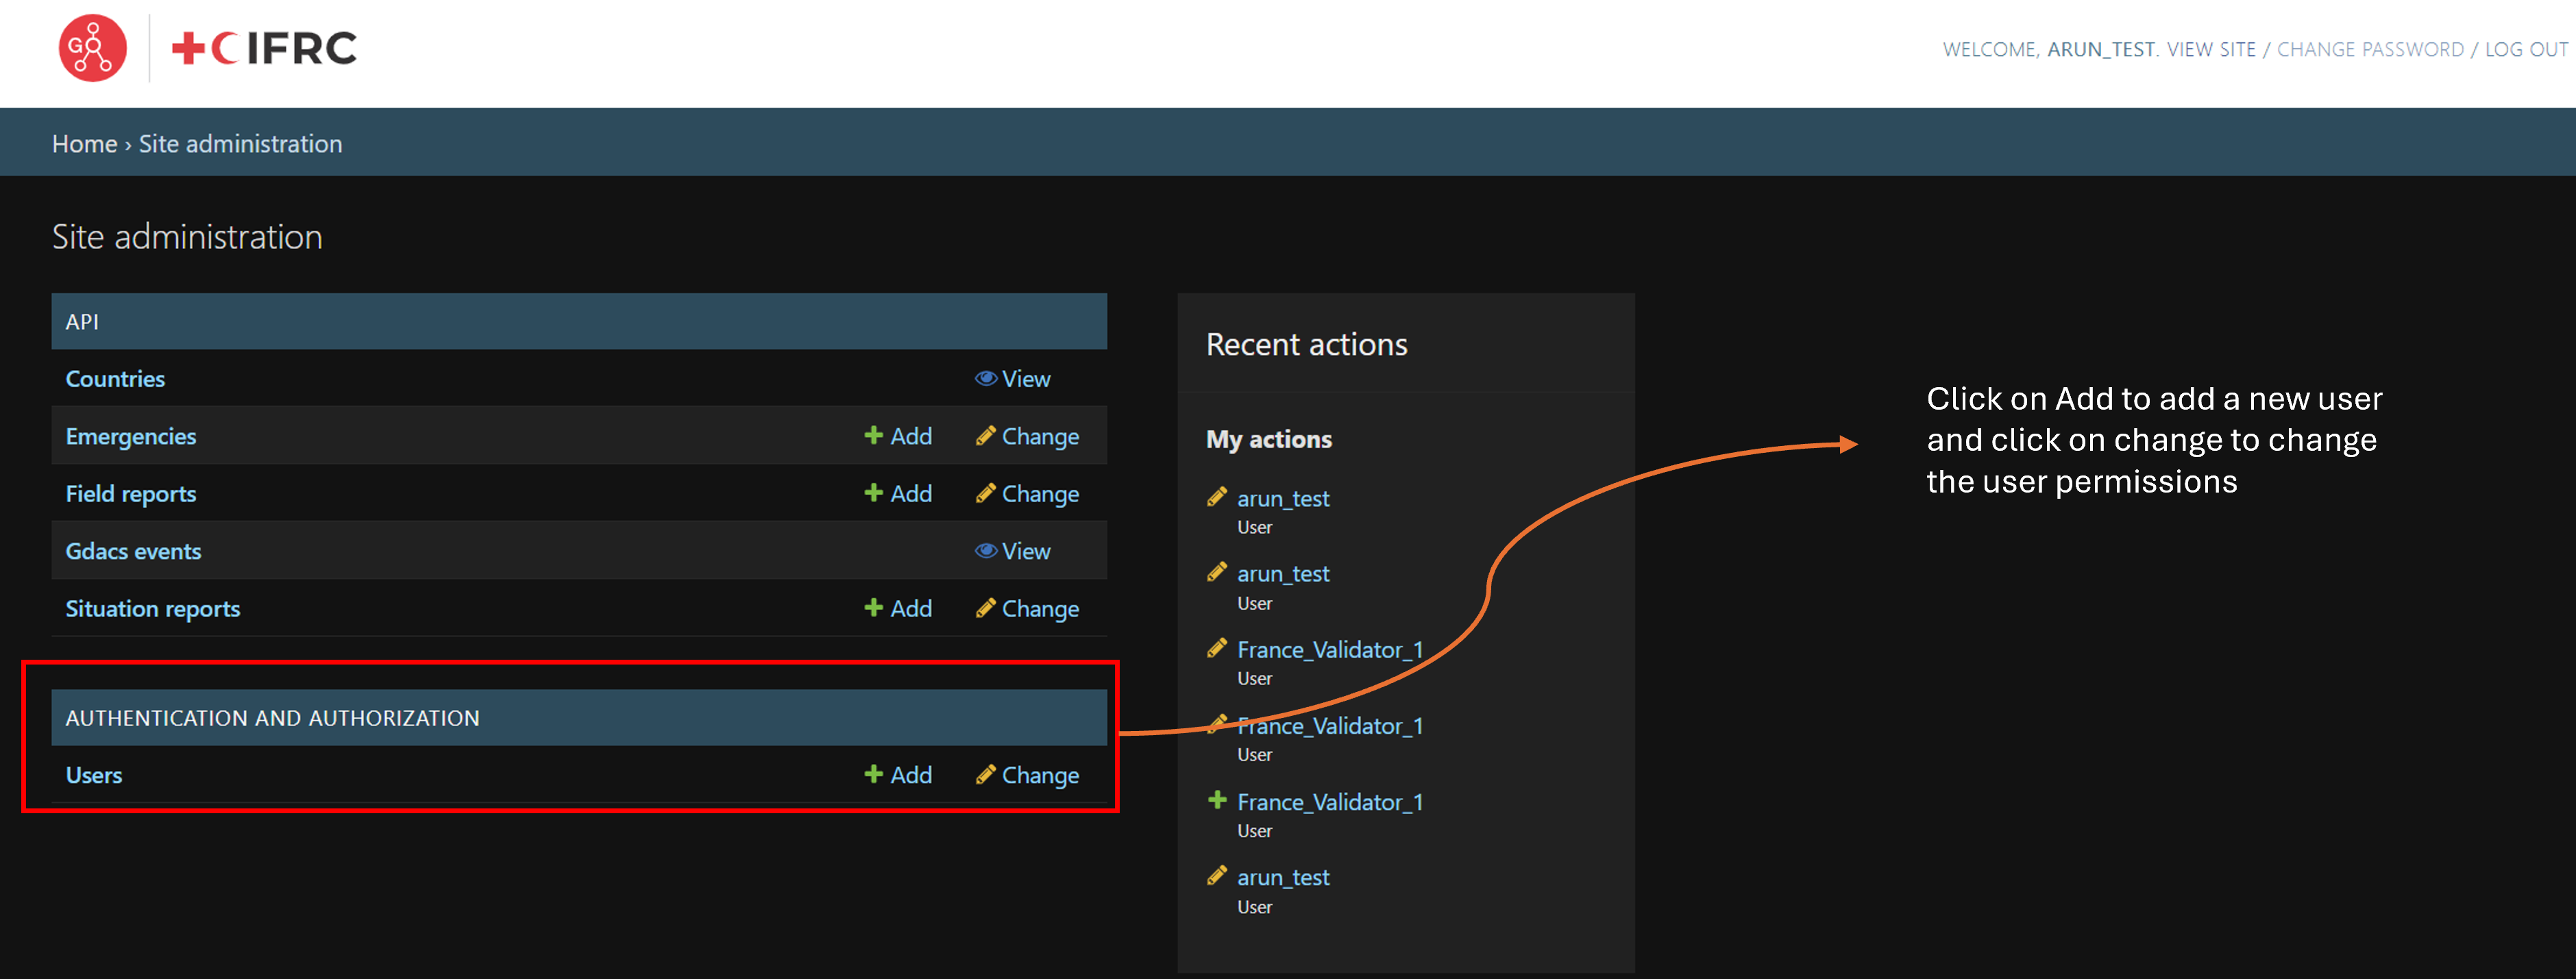
Task: Open the Users model link
Action: point(94,776)
